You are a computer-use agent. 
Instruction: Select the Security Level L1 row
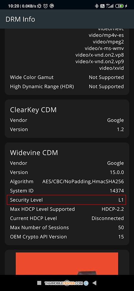[66, 200]
